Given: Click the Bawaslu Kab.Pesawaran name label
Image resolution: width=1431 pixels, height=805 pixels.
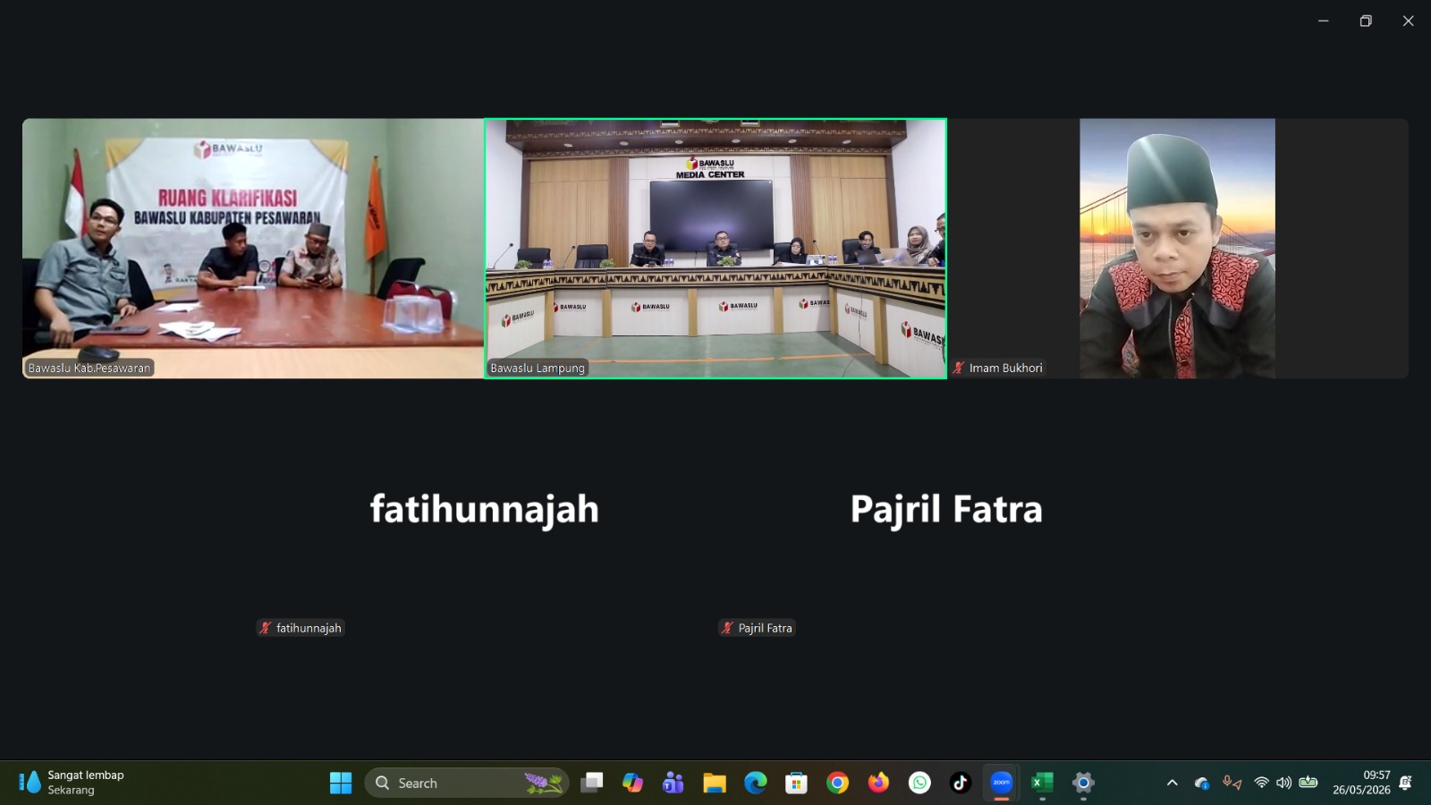Looking at the screenshot, I should pos(89,368).
